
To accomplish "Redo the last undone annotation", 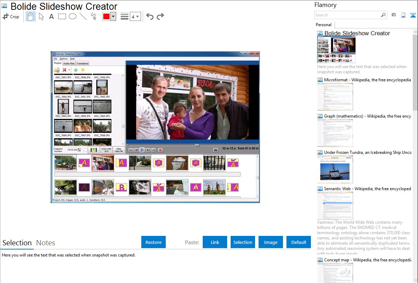I will 161,16.
